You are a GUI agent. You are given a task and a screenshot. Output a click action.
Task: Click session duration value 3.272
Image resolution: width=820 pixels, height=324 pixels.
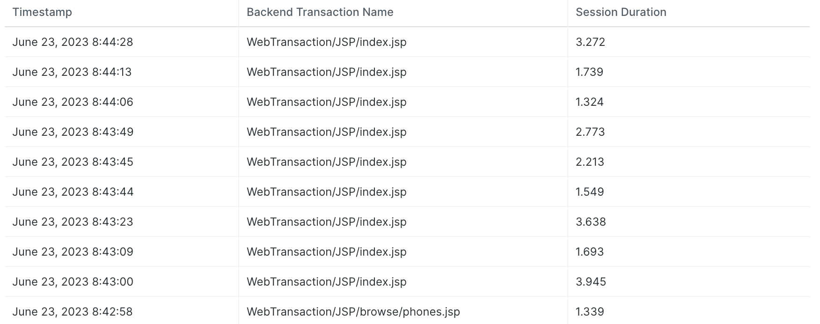590,42
